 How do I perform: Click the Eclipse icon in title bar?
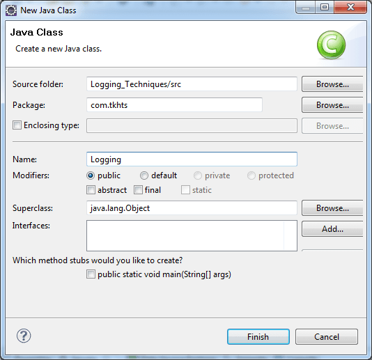tap(11, 10)
